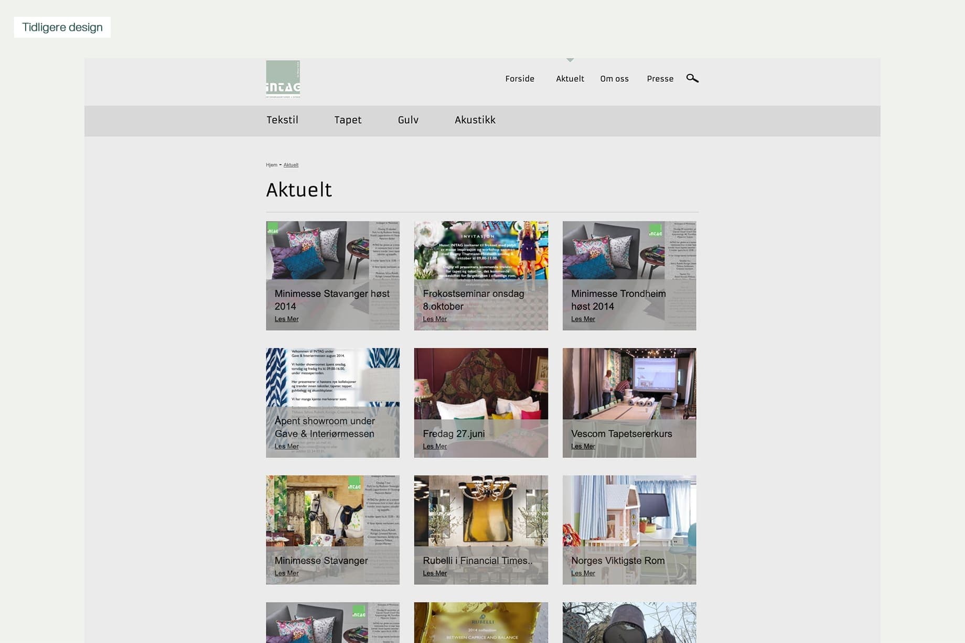Image resolution: width=965 pixels, height=643 pixels.
Task: Open the Presse menu item
Action: tap(660, 79)
